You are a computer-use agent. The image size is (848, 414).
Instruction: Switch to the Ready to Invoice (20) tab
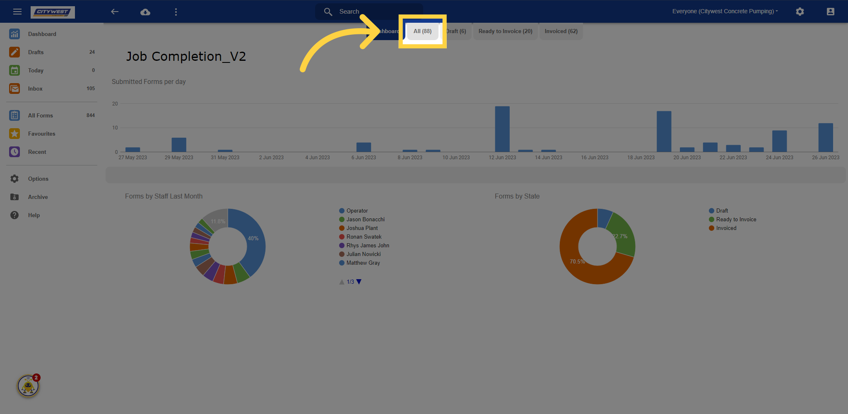pos(505,31)
